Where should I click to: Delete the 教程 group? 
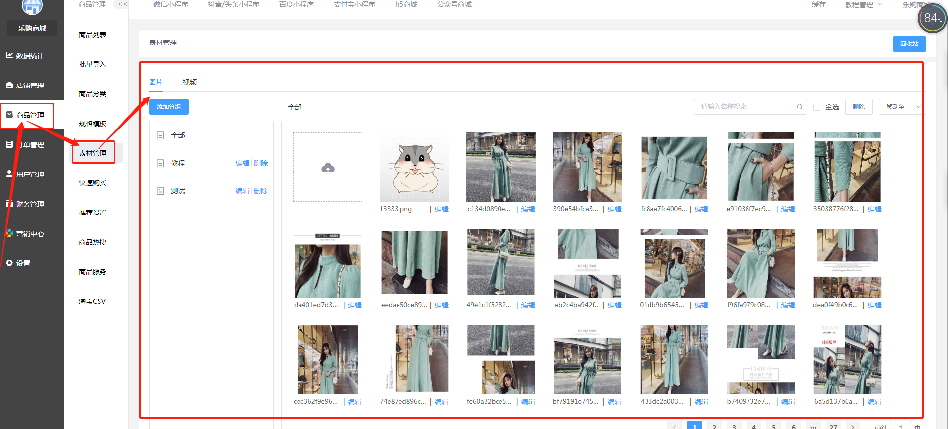(x=261, y=163)
